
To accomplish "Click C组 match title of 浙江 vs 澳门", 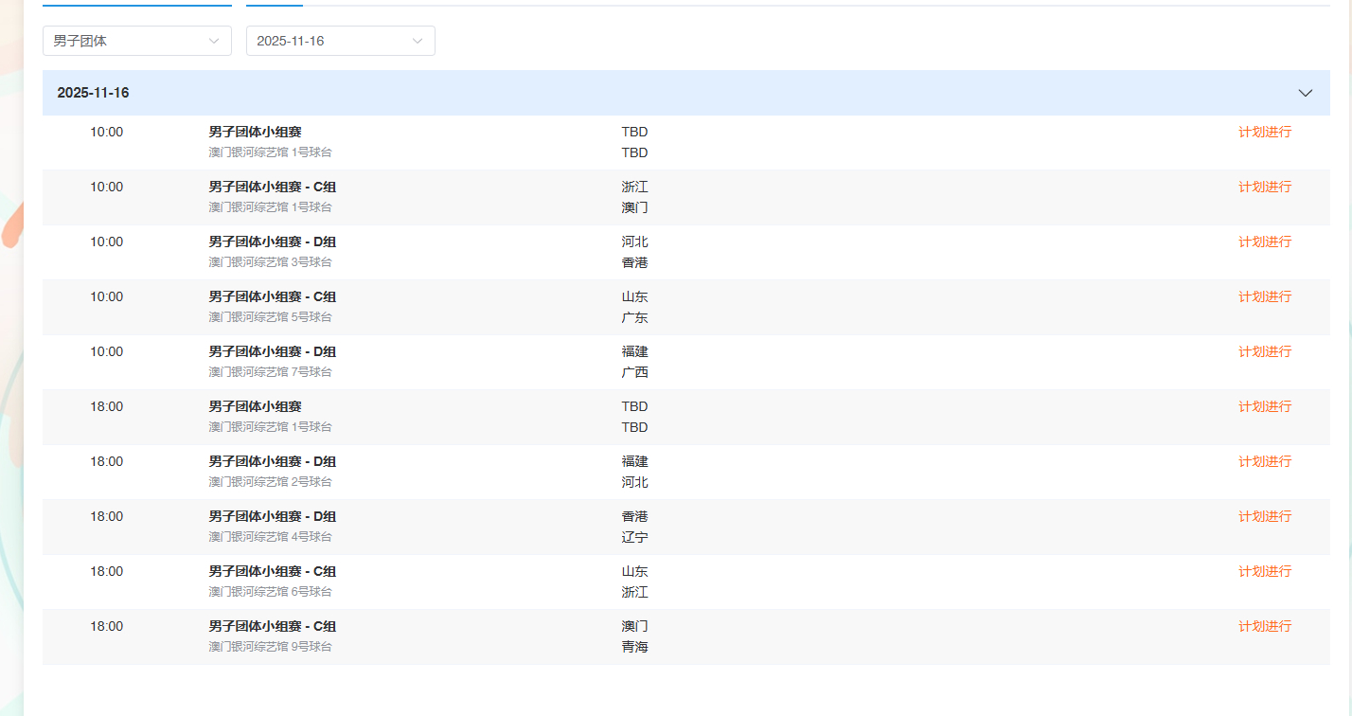I will pyautogui.click(x=273, y=187).
